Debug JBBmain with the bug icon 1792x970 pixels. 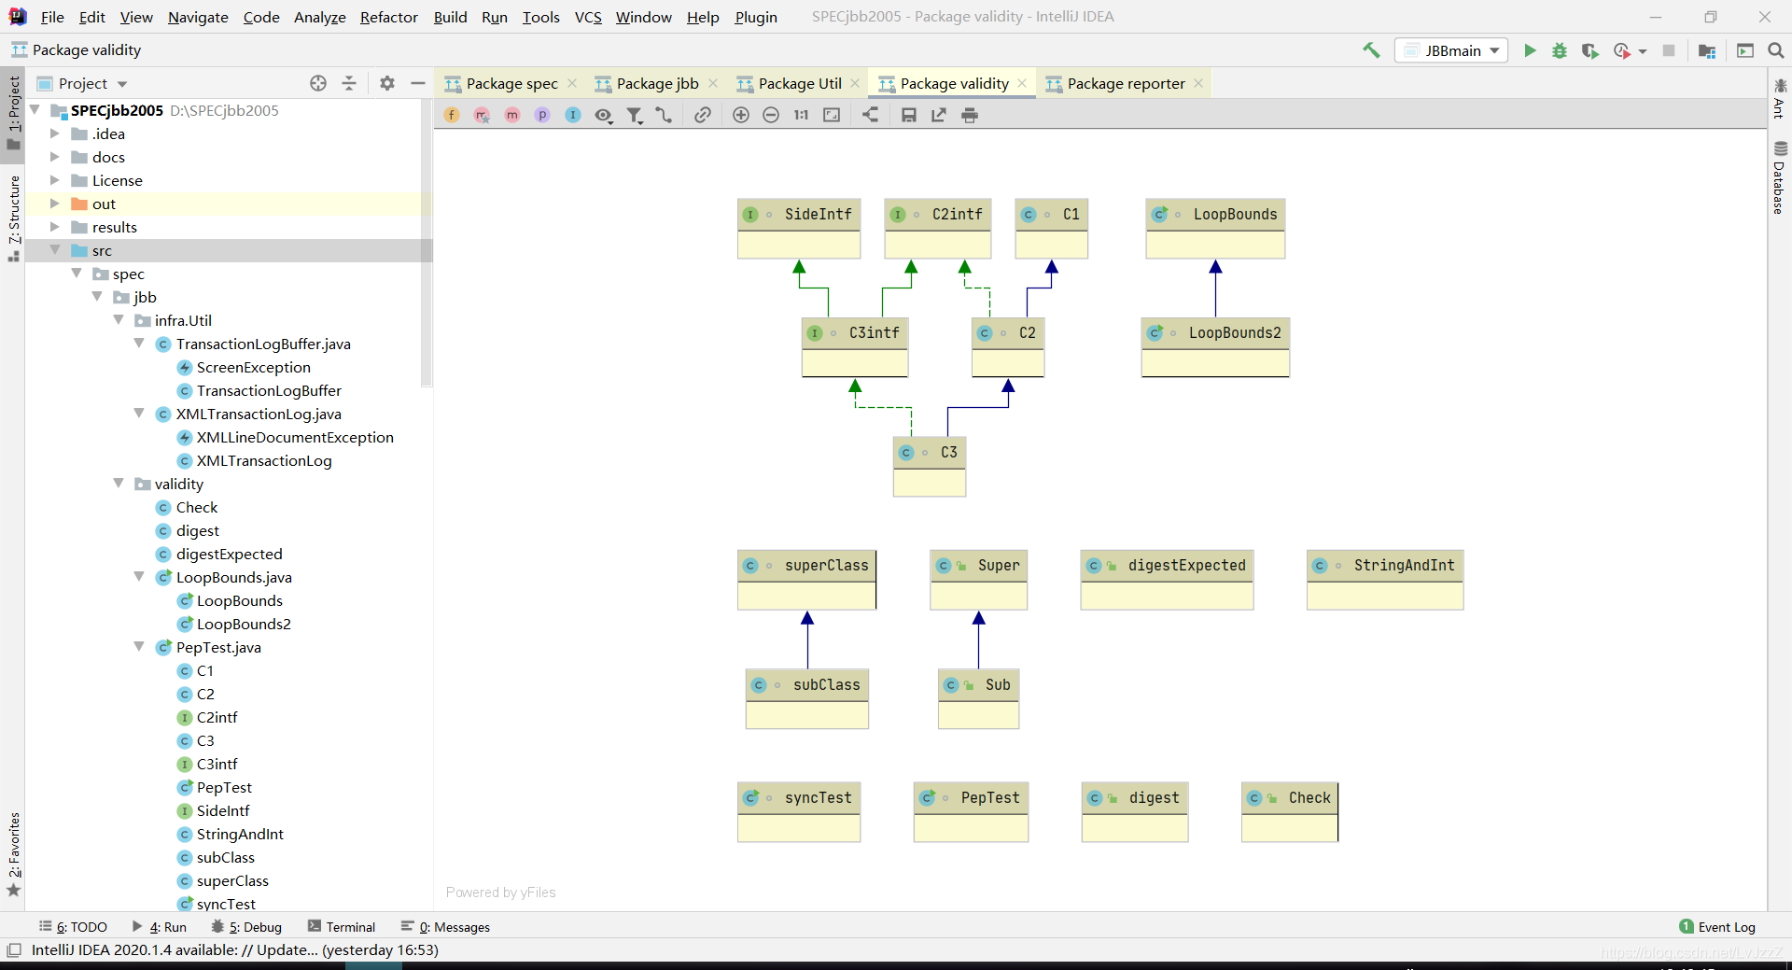(1560, 50)
